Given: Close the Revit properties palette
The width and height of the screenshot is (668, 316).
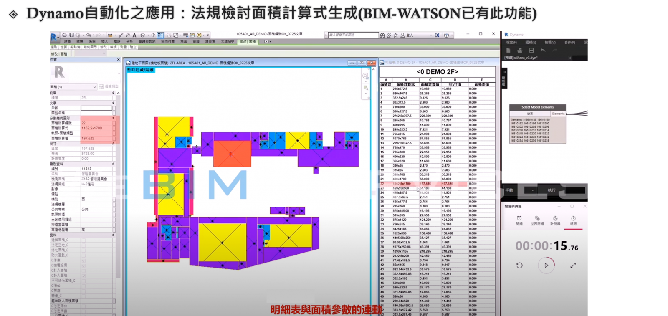Looking at the screenshot, I should pyautogui.click(x=118, y=60).
